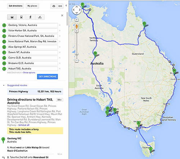Click the print icon button
180x159 pixels.
pyautogui.click(x=54, y=6)
